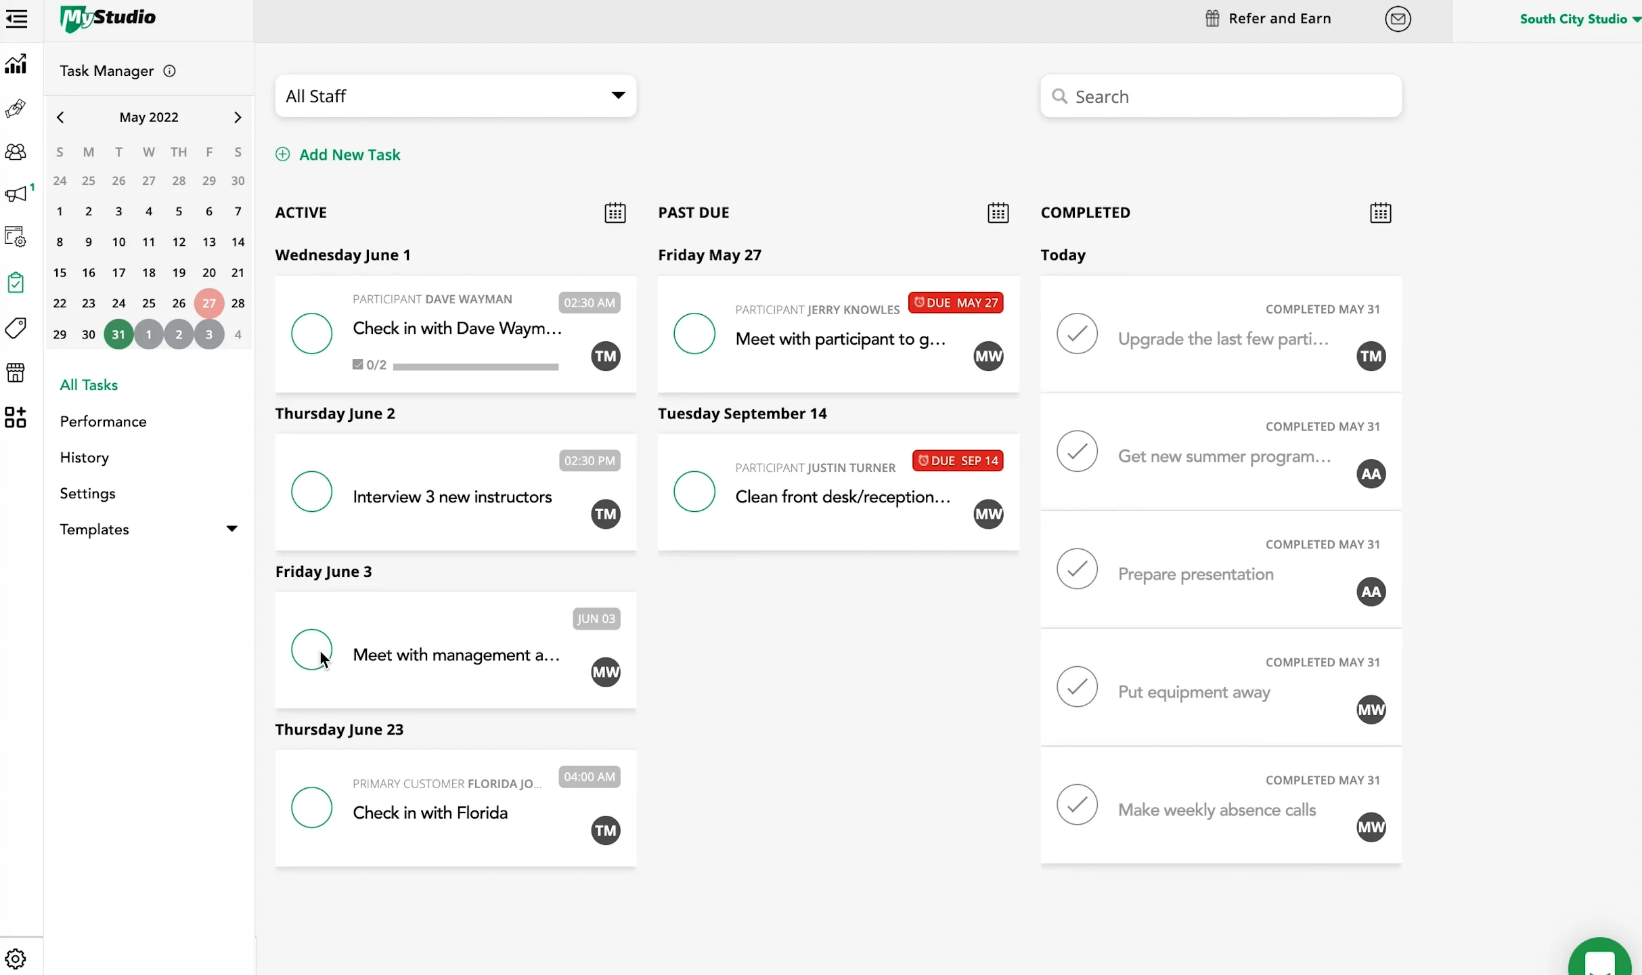The height and width of the screenshot is (975, 1642).
Task: Open the apps grid icon at sidebar bottom
Action: (x=16, y=418)
